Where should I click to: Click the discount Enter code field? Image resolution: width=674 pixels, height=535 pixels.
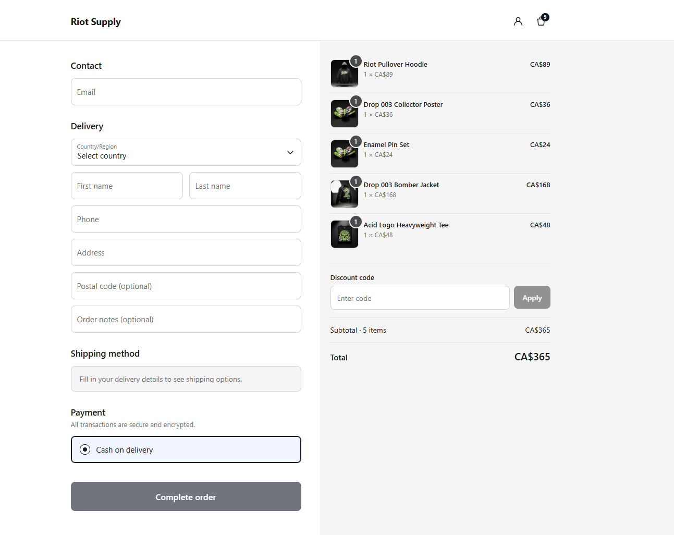[x=420, y=298]
